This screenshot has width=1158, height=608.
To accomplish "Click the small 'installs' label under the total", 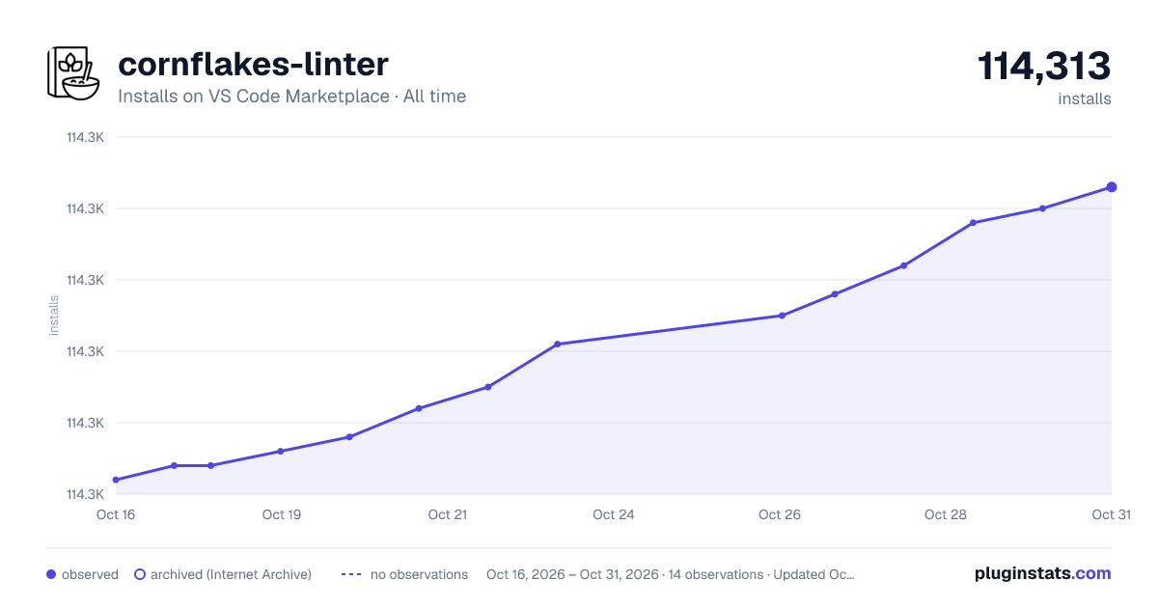I will [1085, 98].
